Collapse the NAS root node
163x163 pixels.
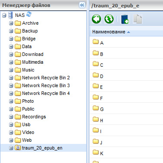point(4,15)
